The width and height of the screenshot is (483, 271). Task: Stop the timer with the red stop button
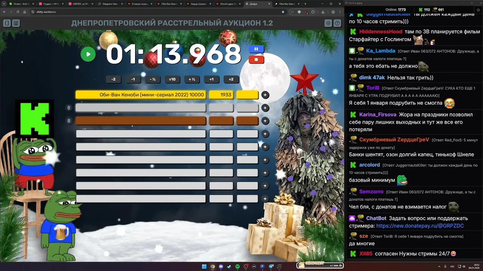(x=256, y=59)
